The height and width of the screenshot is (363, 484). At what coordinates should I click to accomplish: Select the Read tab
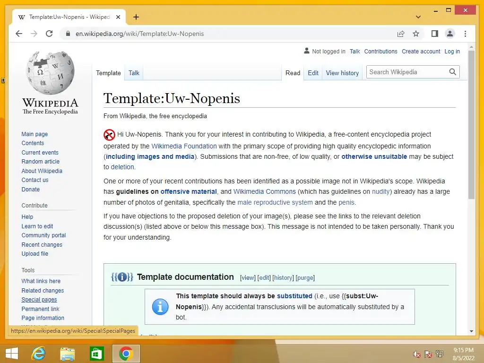pyautogui.click(x=293, y=73)
